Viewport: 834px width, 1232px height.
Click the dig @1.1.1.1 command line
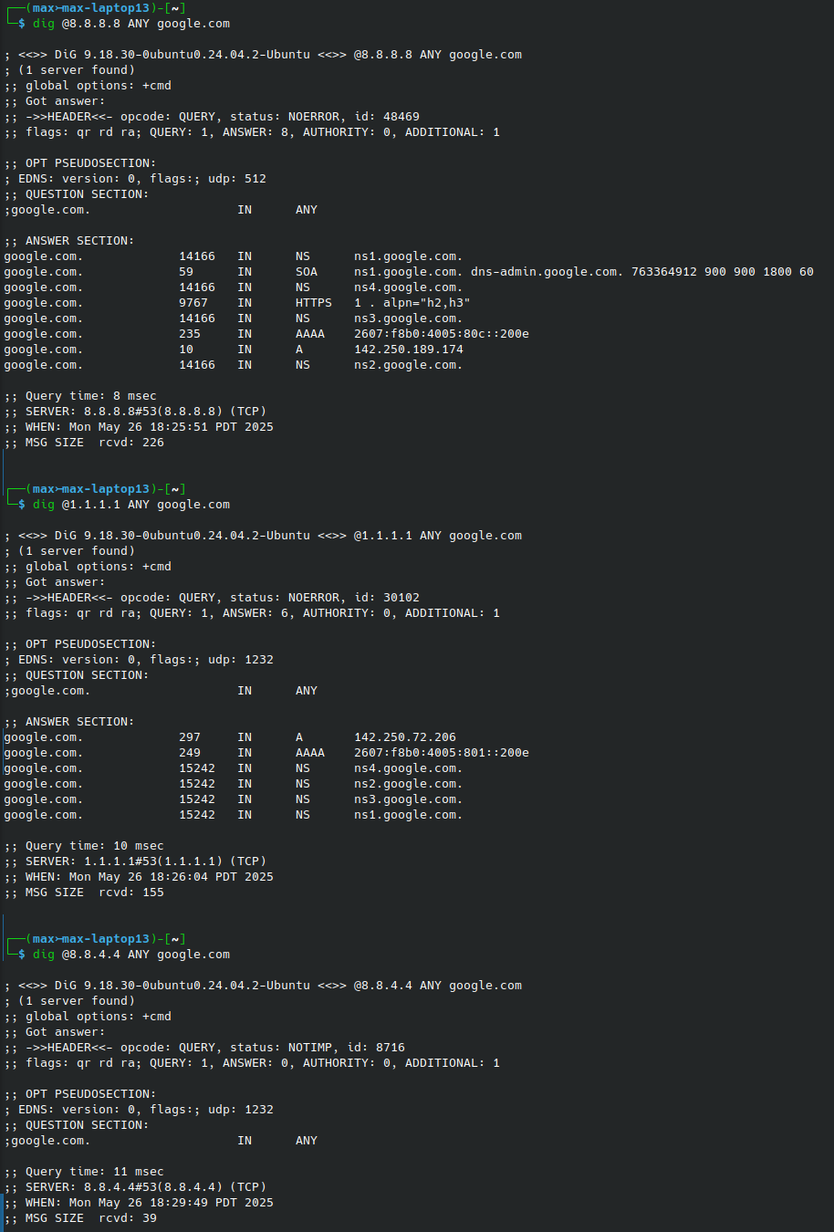(x=130, y=505)
